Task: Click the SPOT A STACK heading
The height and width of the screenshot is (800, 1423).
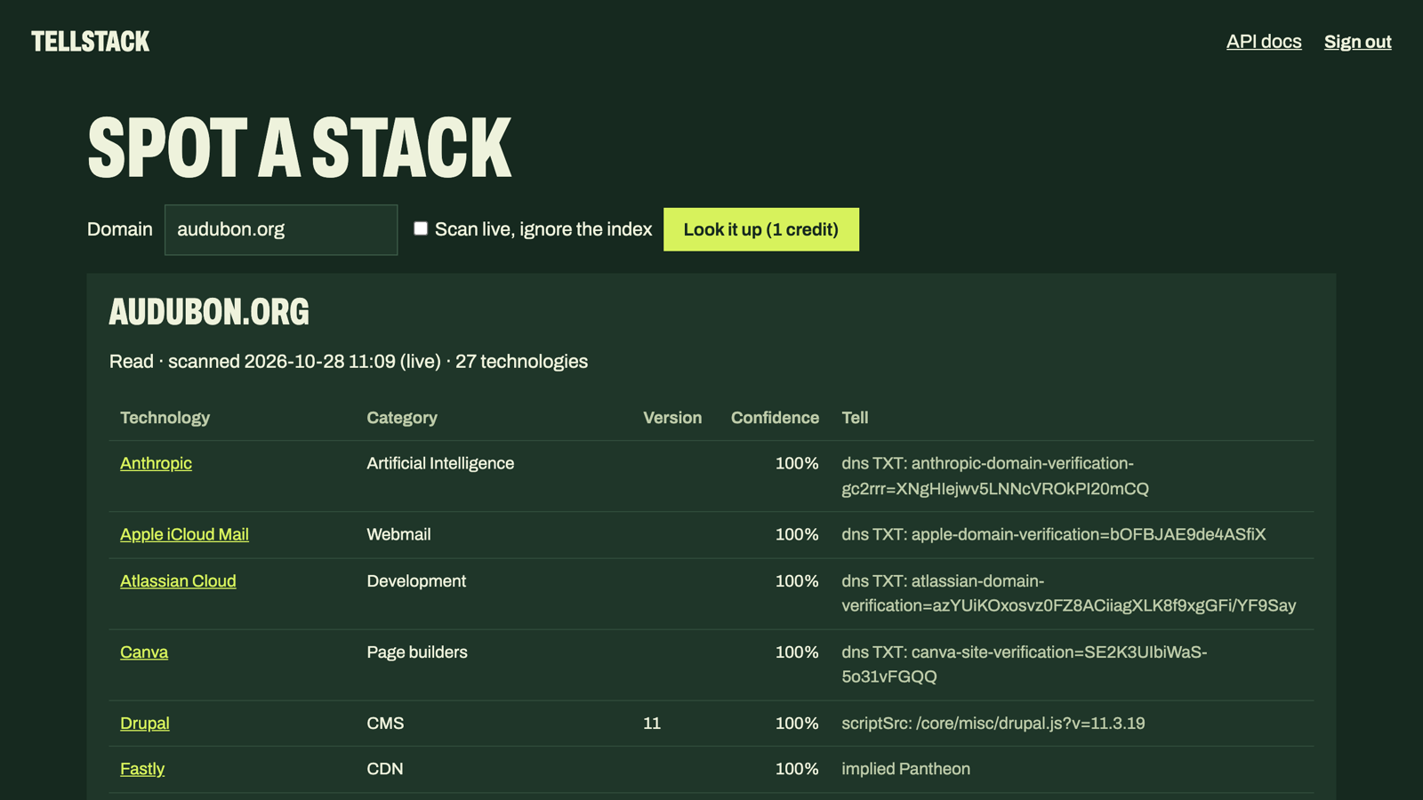Action: pos(300,148)
